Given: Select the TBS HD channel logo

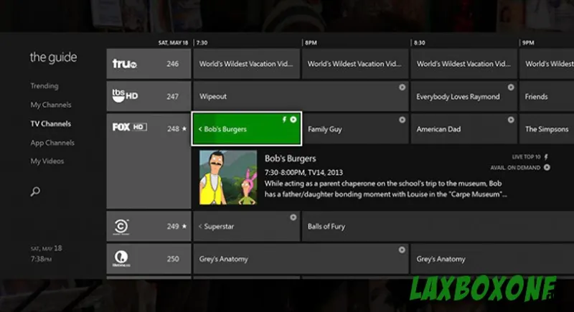Looking at the screenshot, I should point(125,95).
